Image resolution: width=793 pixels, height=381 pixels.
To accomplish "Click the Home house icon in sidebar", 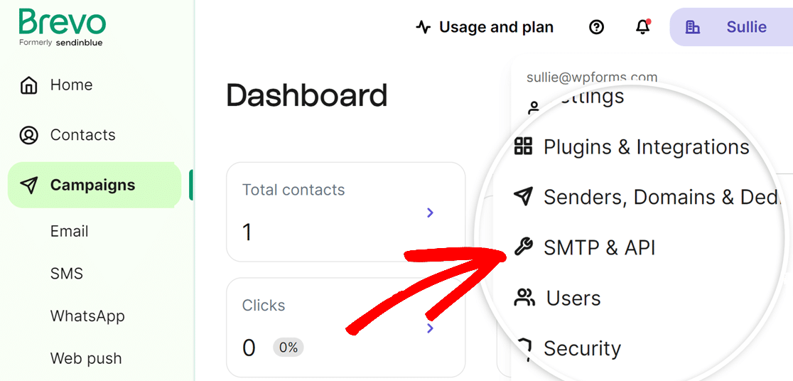I will [29, 85].
